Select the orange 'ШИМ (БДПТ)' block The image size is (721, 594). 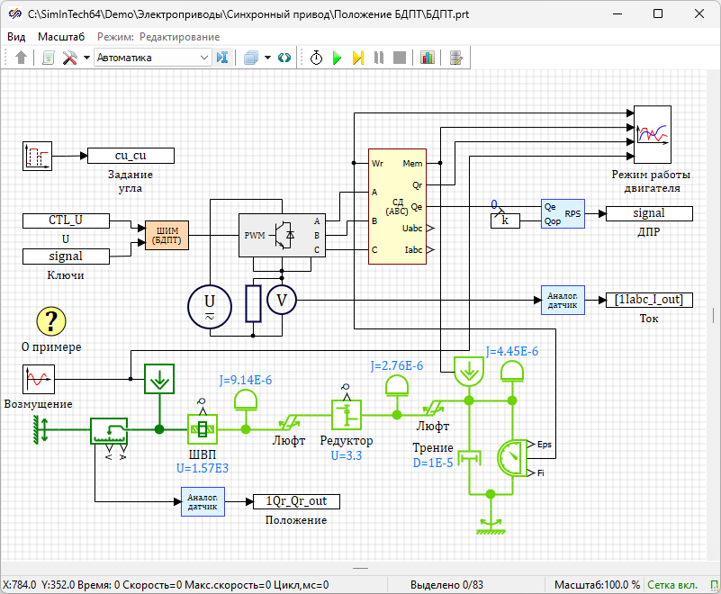[167, 236]
